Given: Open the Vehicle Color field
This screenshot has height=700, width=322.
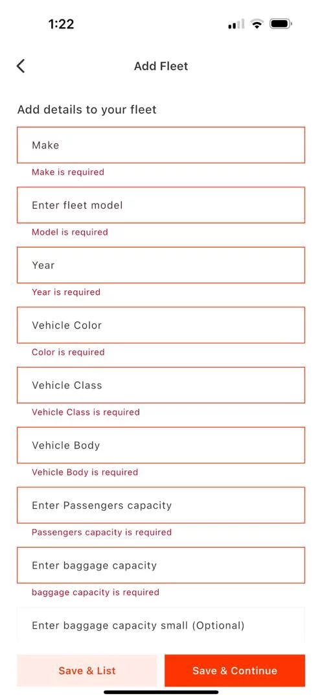Looking at the screenshot, I should click(161, 325).
